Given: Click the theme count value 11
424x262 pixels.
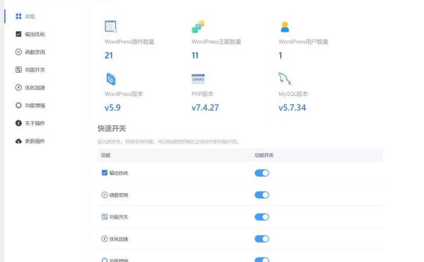Looking at the screenshot, I should 195,55.
